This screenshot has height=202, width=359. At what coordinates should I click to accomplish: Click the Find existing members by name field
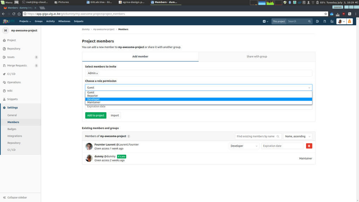coord(258,136)
